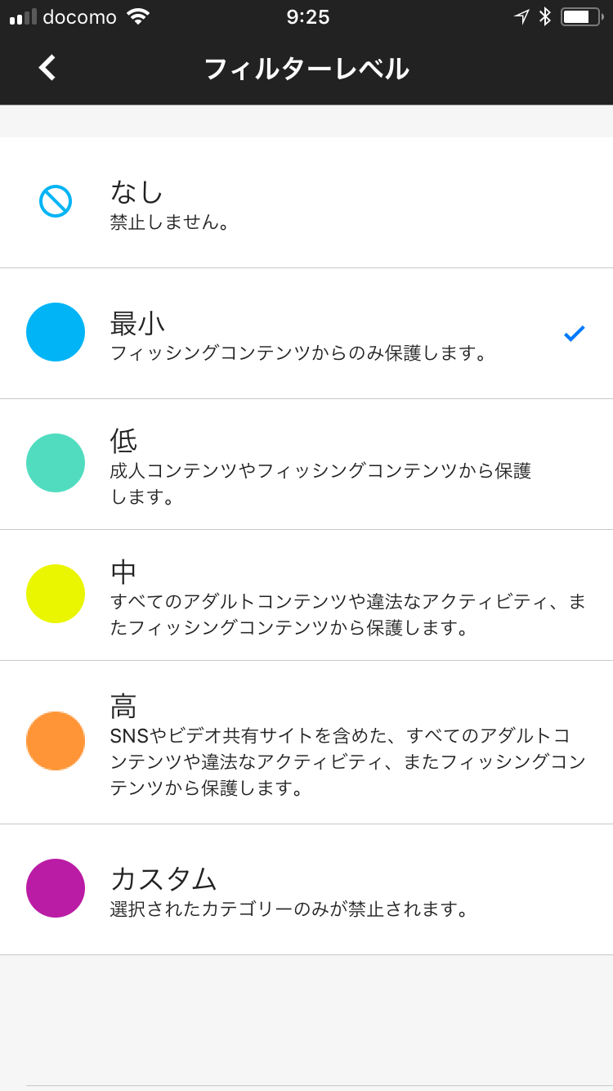Click the blue circle for 最小 level
Screen dimensions: 613x1091
coord(56,332)
